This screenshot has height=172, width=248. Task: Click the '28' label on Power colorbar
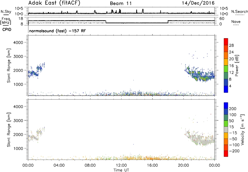click(231, 45)
